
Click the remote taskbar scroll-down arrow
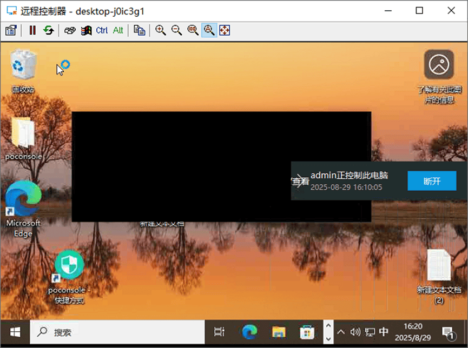point(327,338)
